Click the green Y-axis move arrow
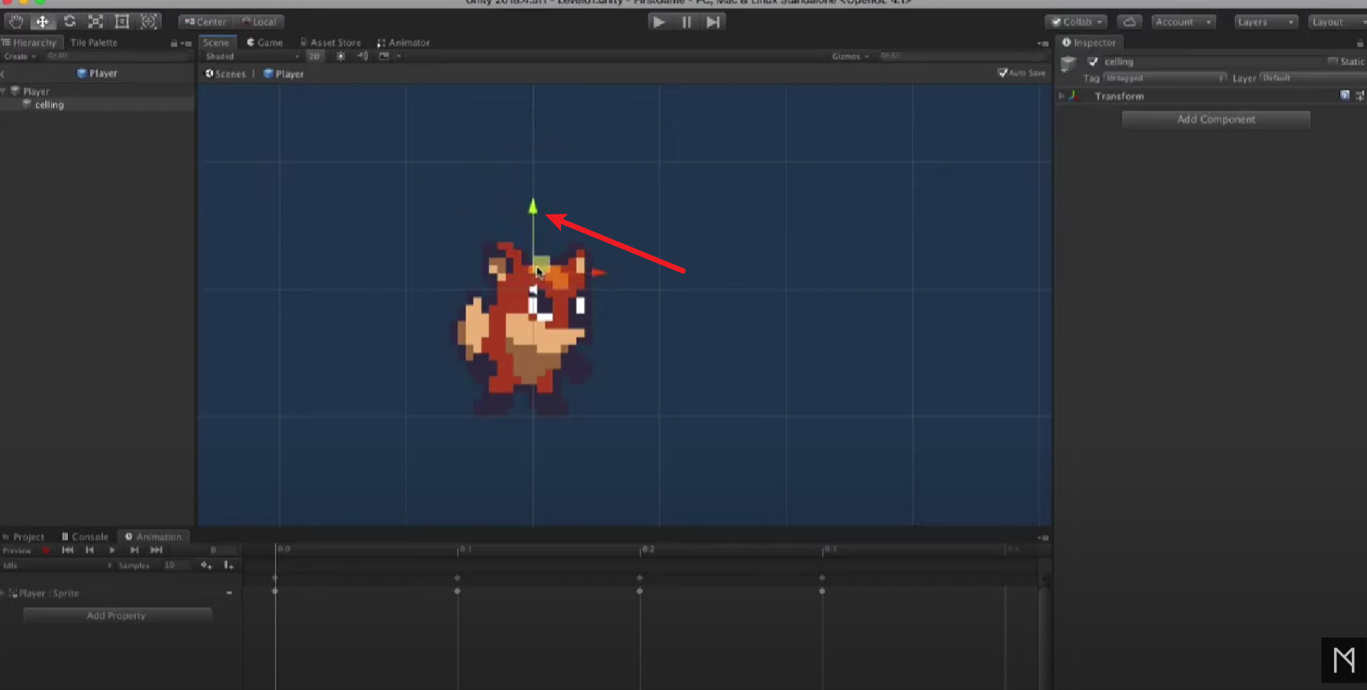The height and width of the screenshot is (690, 1367). pyautogui.click(x=533, y=206)
